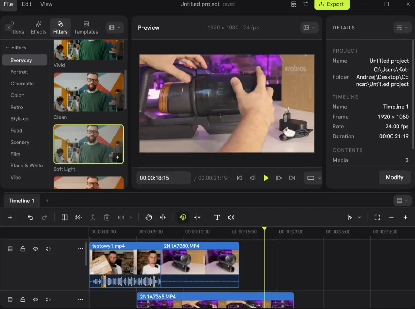Step forward one frame
This screenshot has width=415, height=309.
[x=279, y=178]
